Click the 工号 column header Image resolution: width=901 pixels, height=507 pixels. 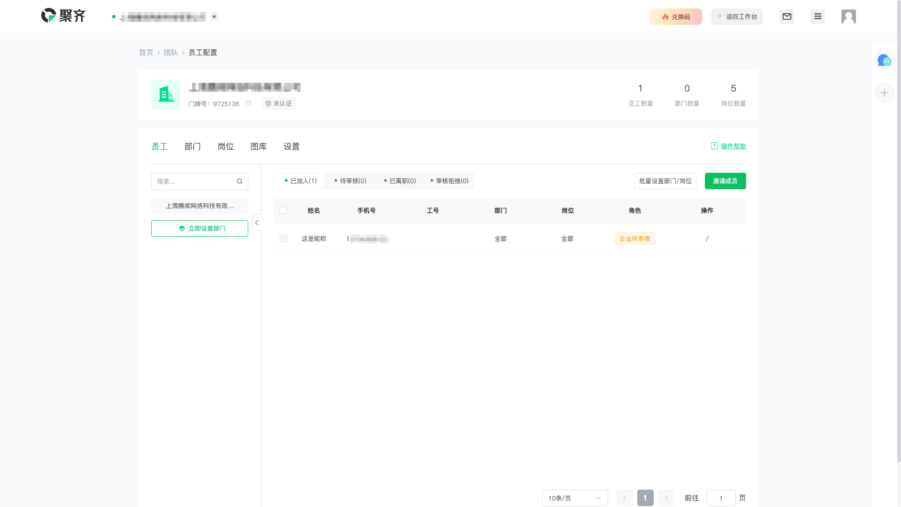pos(433,211)
